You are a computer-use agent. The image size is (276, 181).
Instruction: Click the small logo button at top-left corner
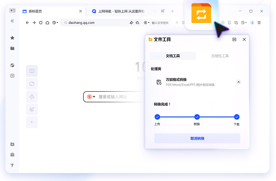(12, 10)
